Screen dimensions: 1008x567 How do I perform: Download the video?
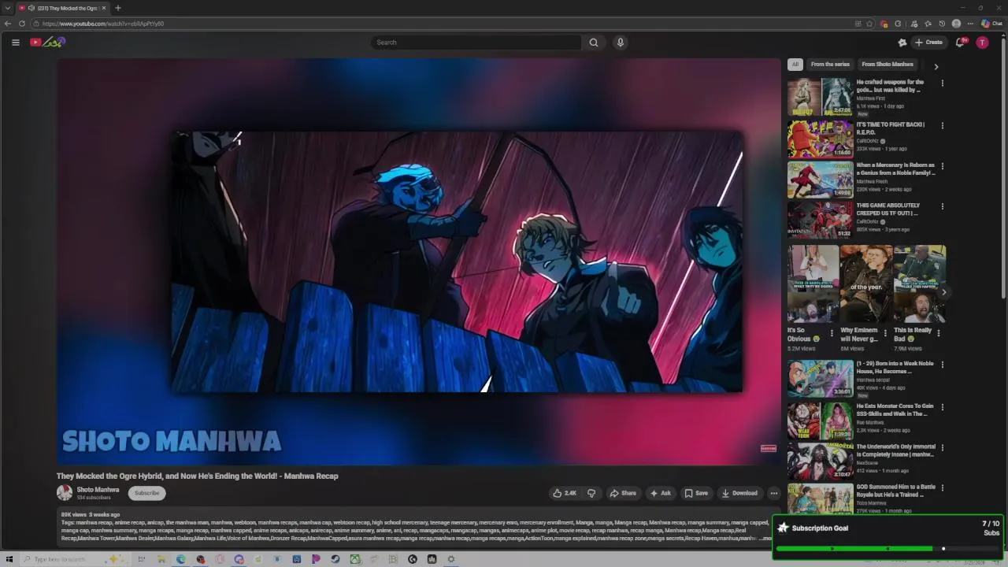pos(739,493)
